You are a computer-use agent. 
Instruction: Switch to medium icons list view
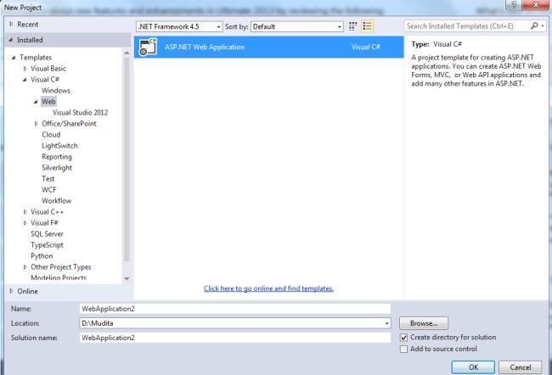pyautogui.click(x=367, y=26)
